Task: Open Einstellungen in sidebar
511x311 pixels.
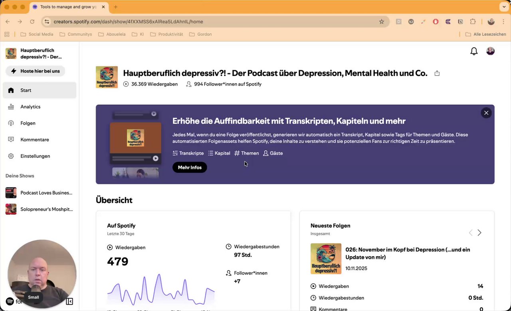Action: (x=40, y=156)
